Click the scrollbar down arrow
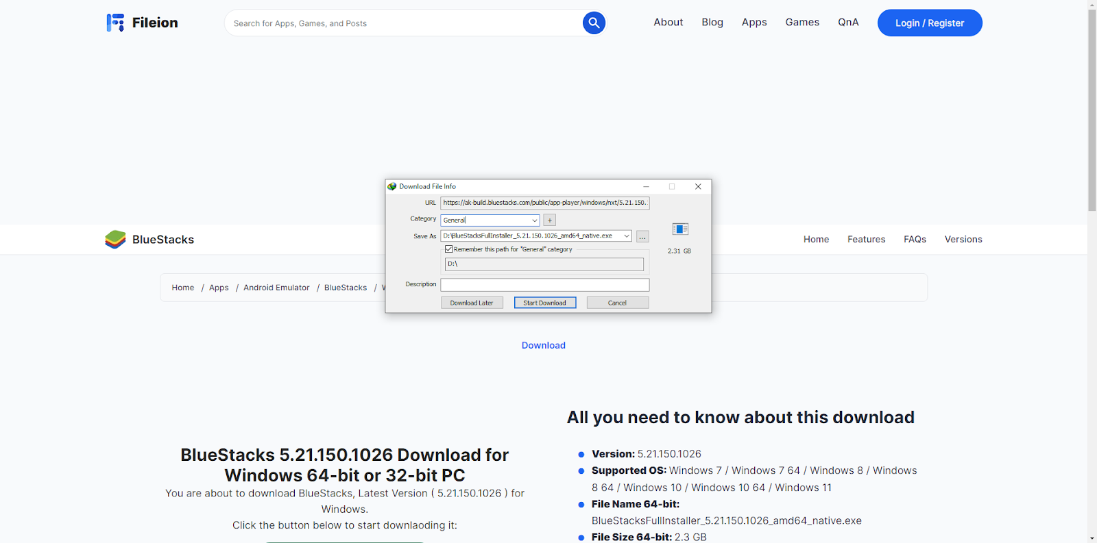1097x543 pixels. coord(1092,538)
